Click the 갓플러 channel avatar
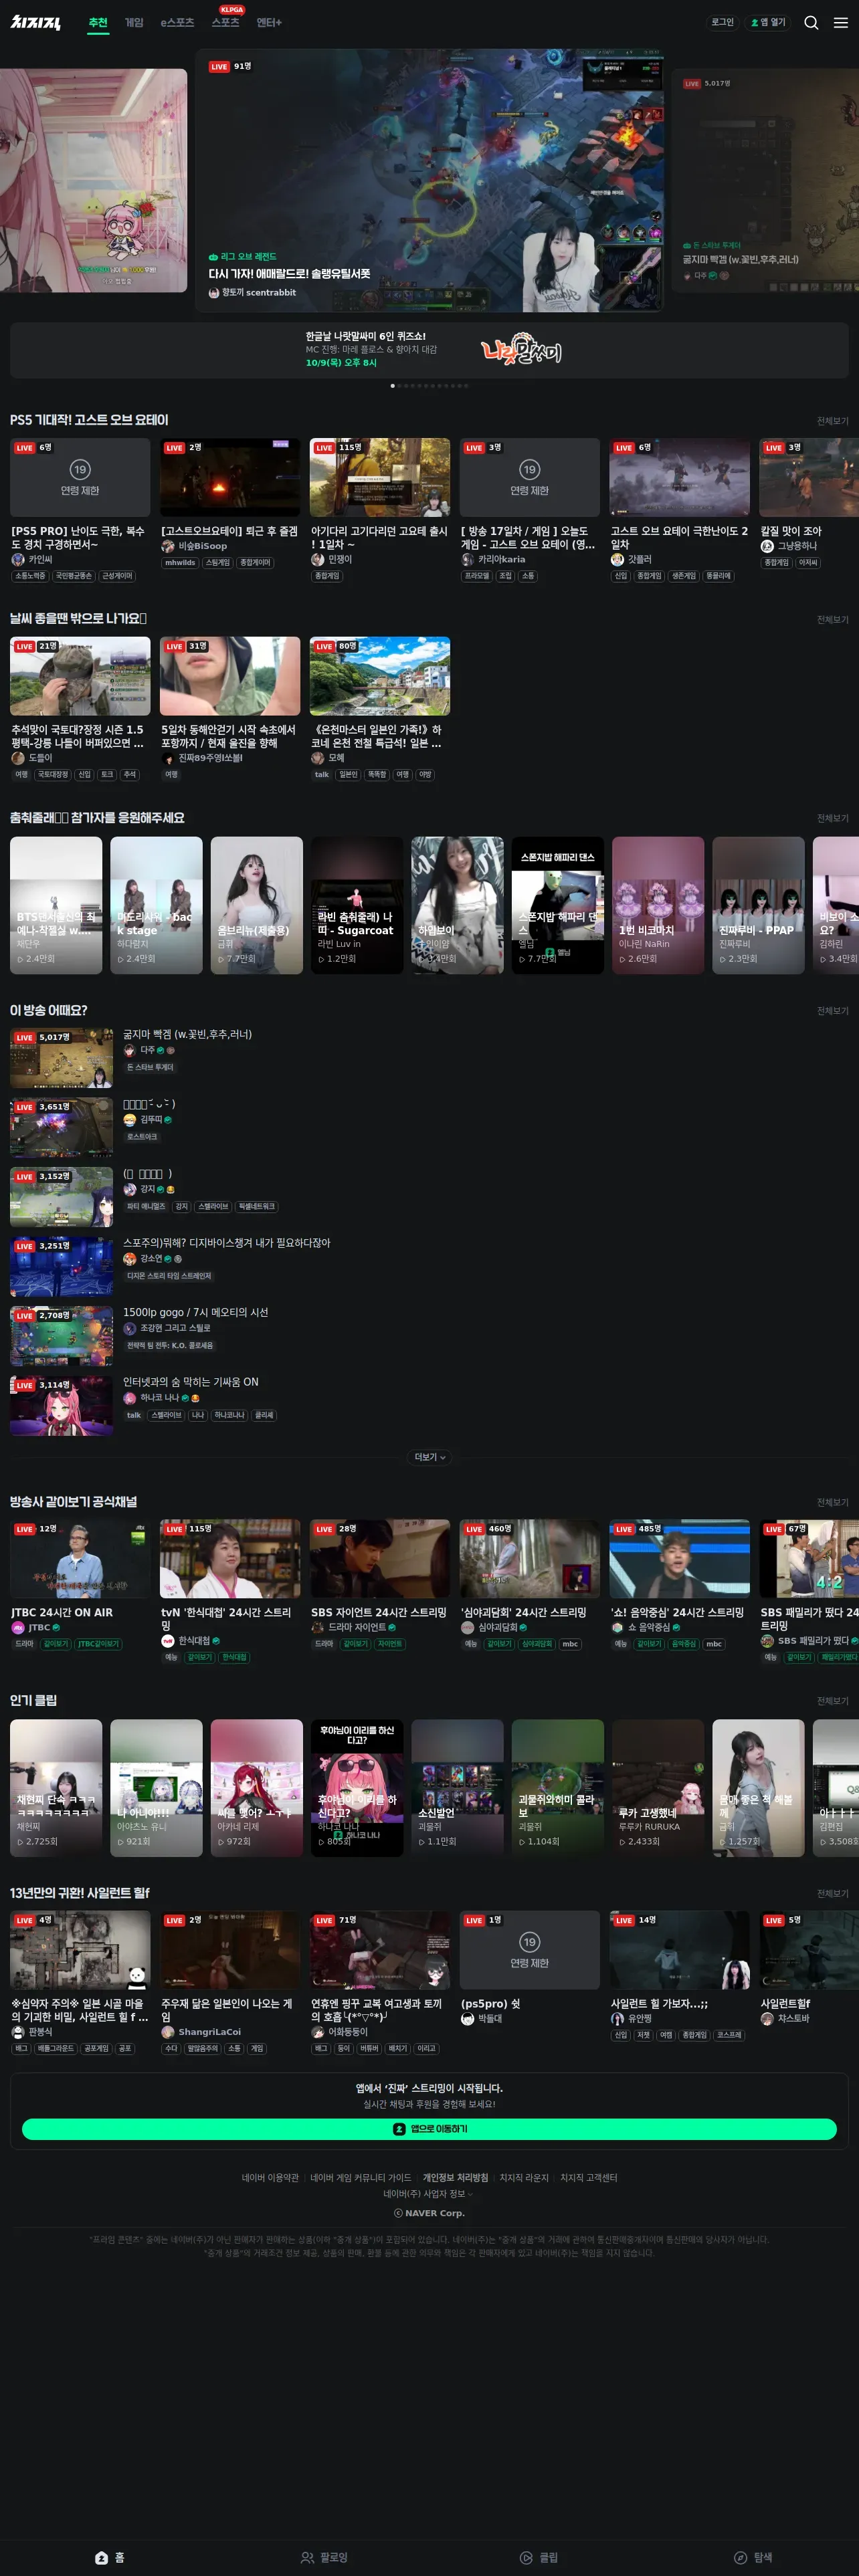 618,559
